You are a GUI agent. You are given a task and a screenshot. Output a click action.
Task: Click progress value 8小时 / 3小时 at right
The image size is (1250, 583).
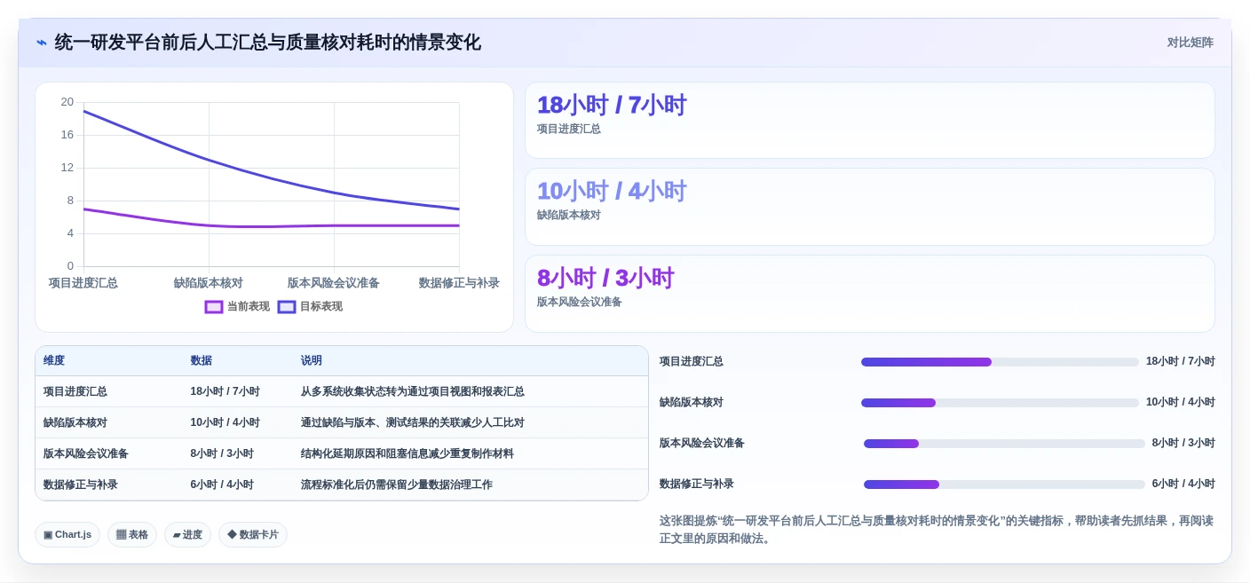1183,443
